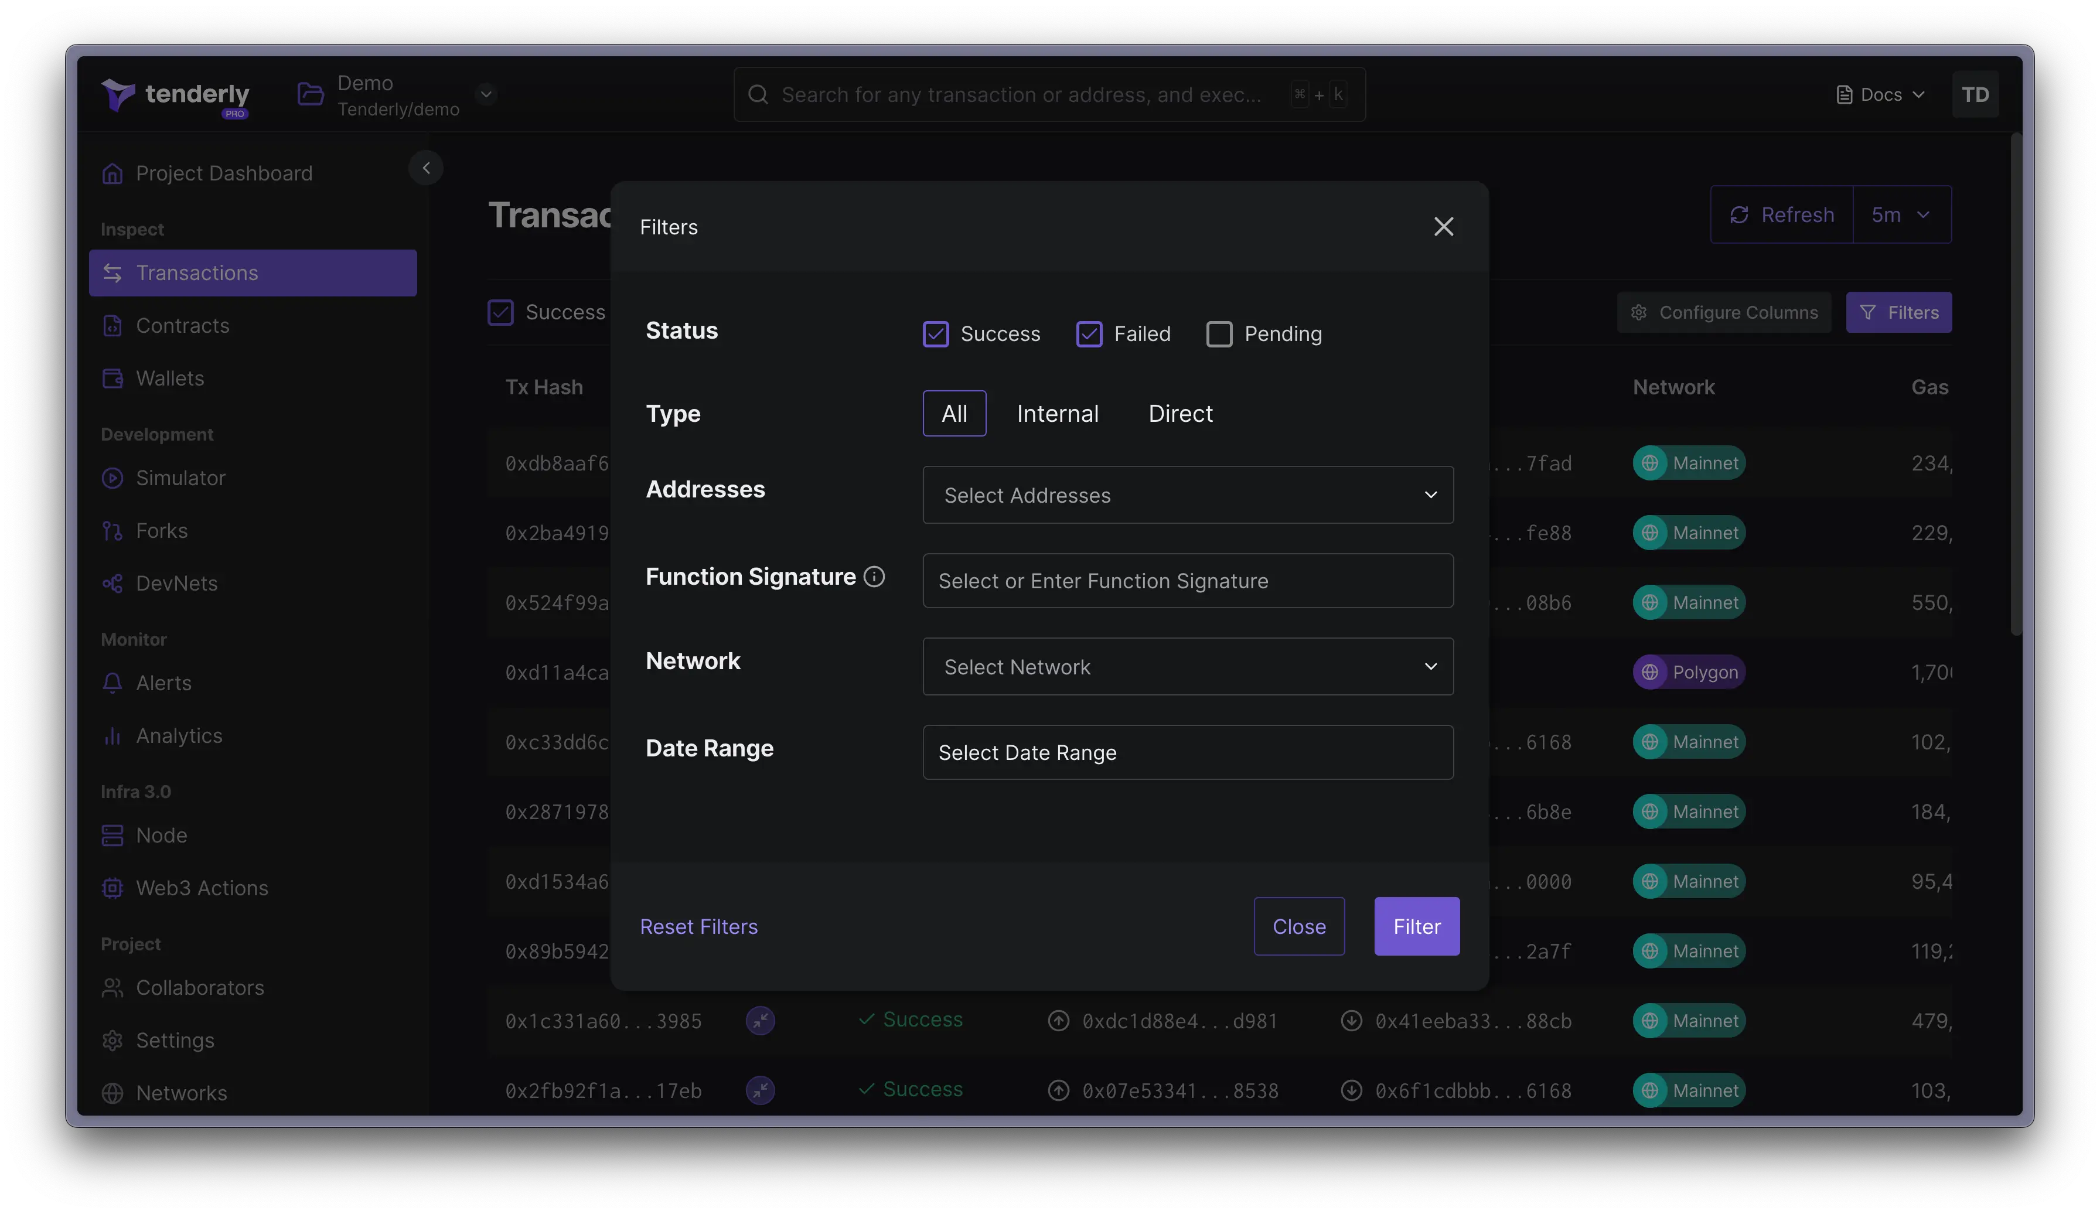
Task: Click the Simulator play icon
Action: pyautogui.click(x=112, y=478)
